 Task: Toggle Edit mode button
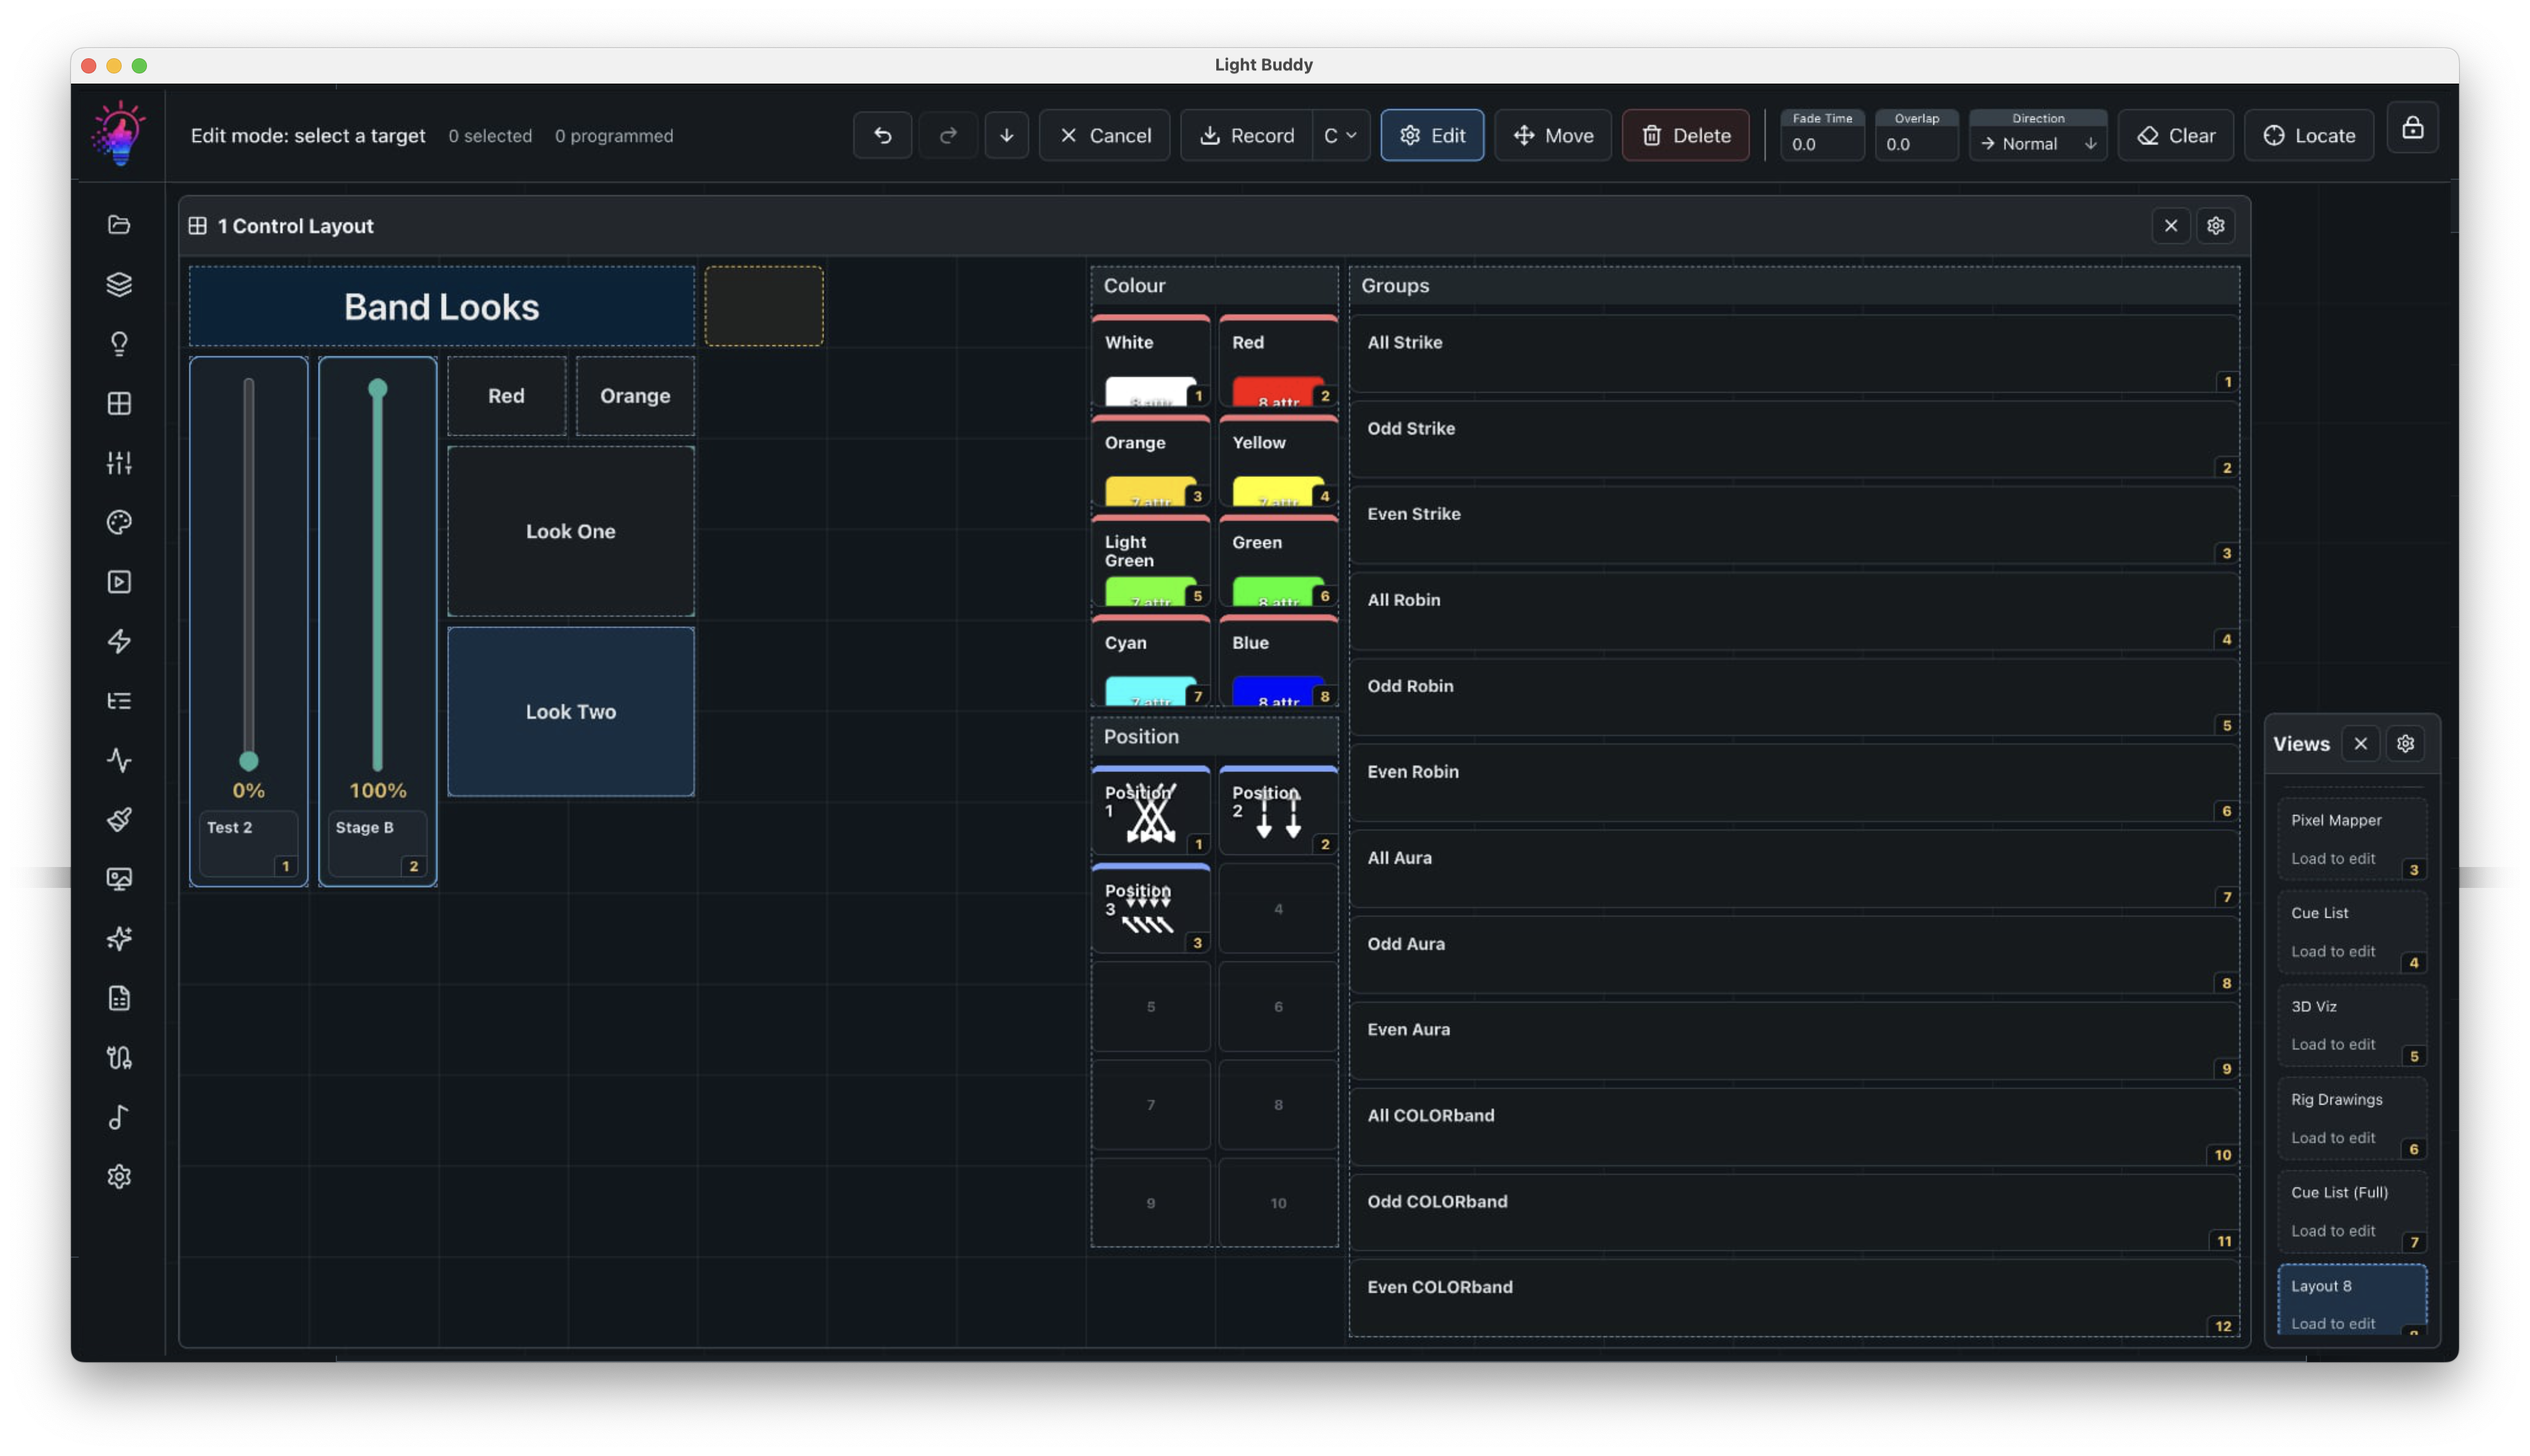[x=1432, y=135]
